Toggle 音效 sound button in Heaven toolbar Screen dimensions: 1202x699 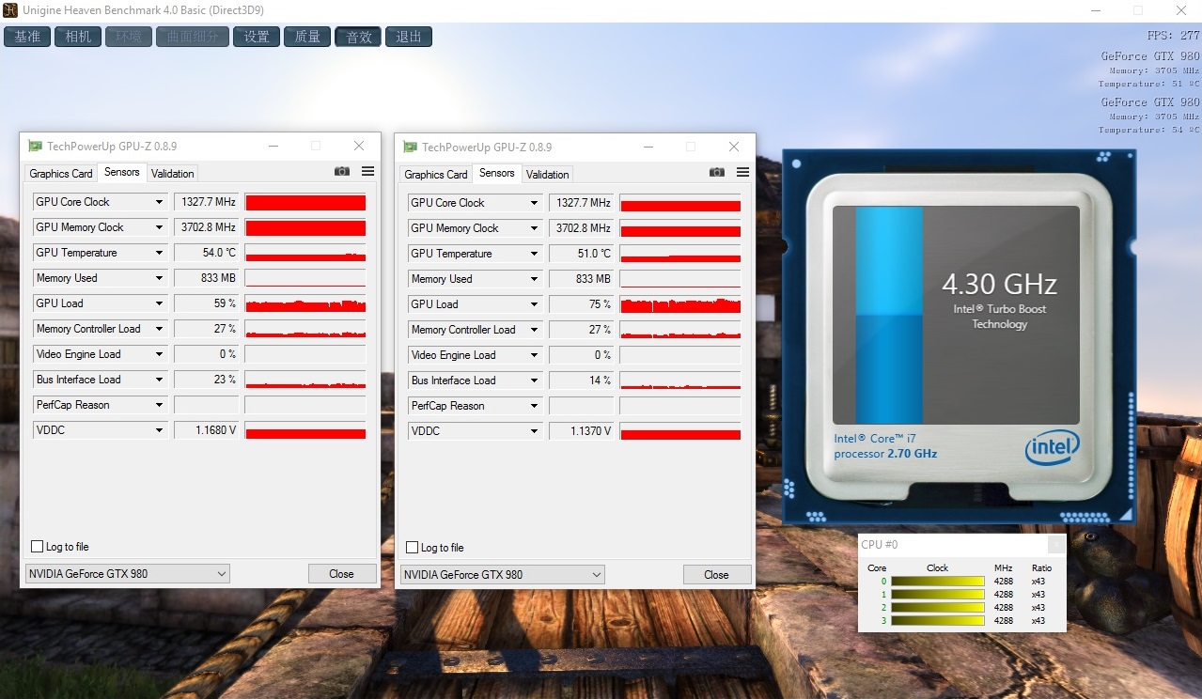358,37
